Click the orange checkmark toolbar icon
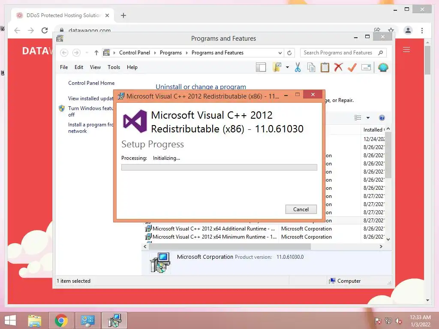The width and height of the screenshot is (439, 329). [352, 67]
